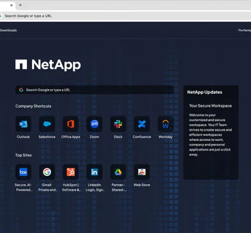Screen dimensions: 251x233
Task: Launch Office Apps shortcut
Action: (x=71, y=124)
